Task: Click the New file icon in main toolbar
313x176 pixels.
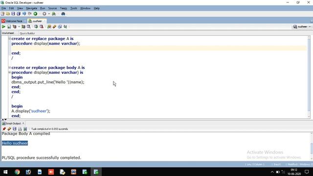Action: pos(2,14)
